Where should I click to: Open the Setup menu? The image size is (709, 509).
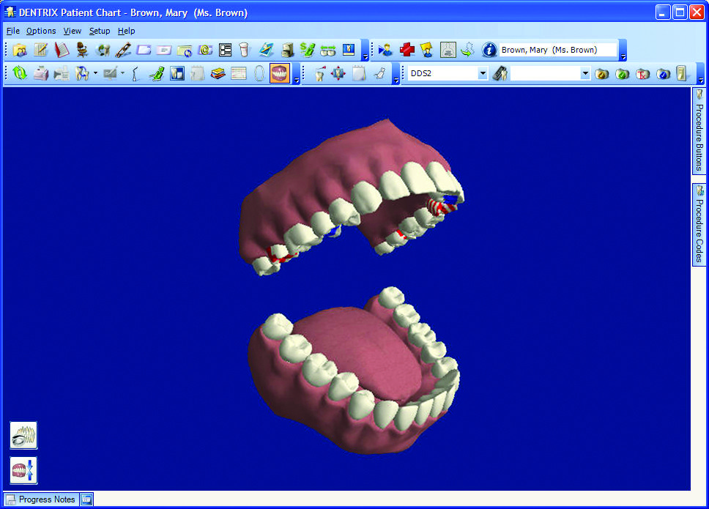100,31
